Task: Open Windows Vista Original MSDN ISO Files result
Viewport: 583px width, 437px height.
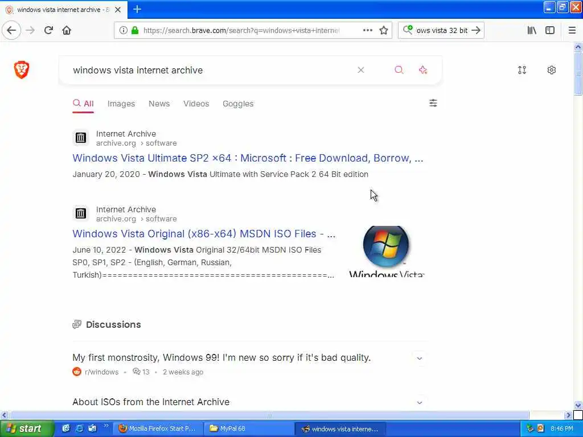Action: [204, 234]
